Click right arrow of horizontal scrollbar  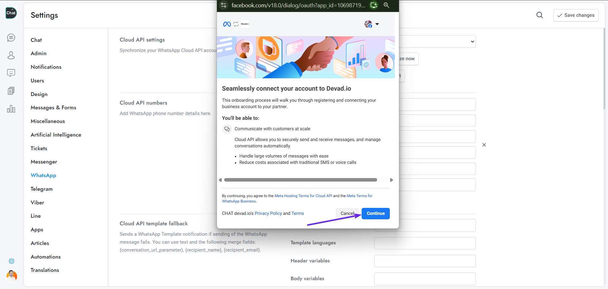point(391,180)
